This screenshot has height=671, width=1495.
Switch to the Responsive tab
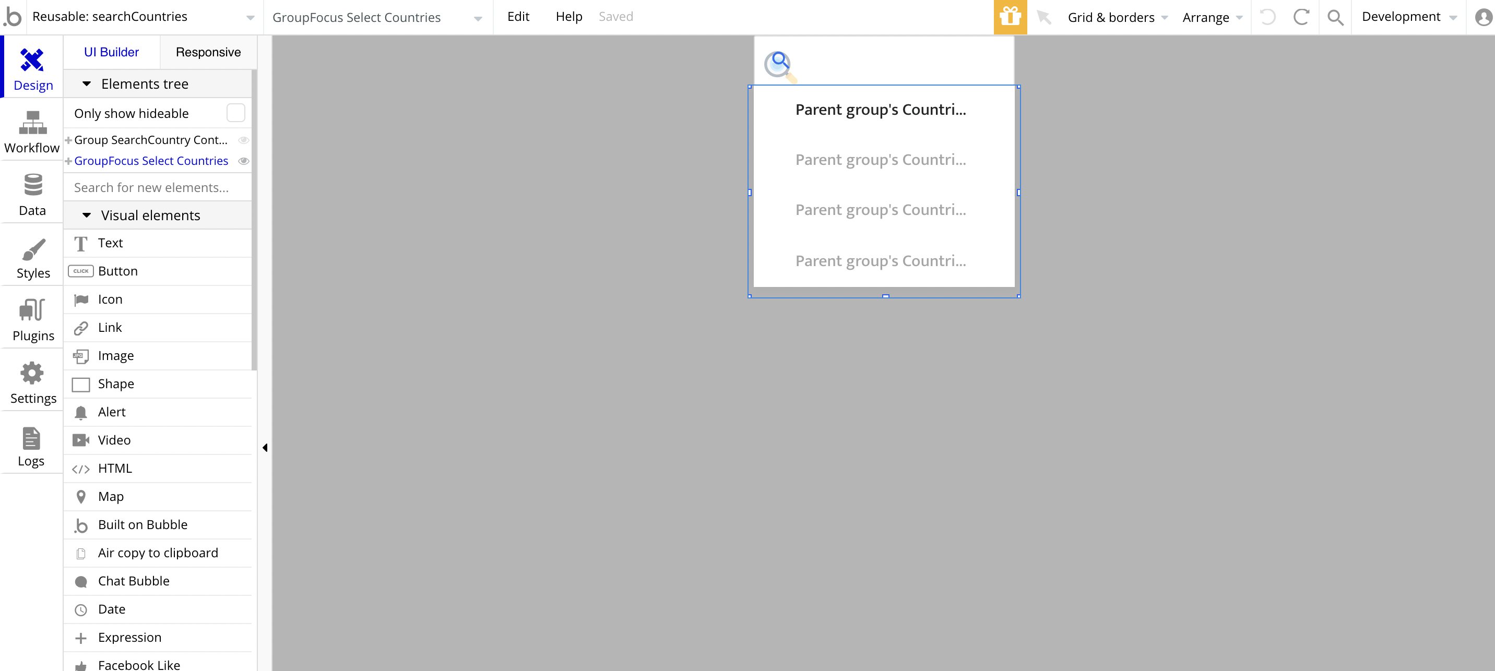click(x=208, y=52)
